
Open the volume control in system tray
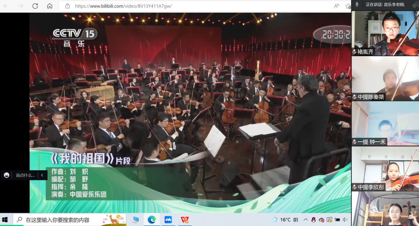(x=345, y=220)
